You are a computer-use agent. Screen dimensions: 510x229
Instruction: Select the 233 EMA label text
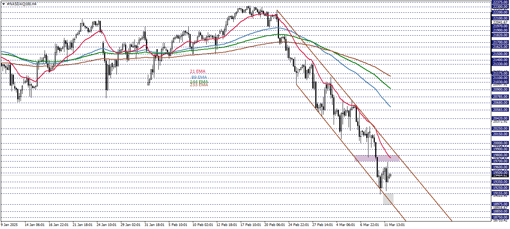tap(199, 85)
